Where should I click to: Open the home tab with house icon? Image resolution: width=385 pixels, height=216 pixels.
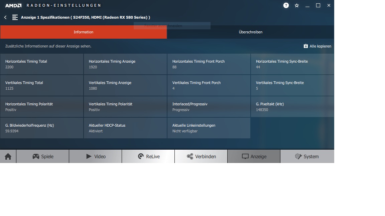[x=8, y=156]
